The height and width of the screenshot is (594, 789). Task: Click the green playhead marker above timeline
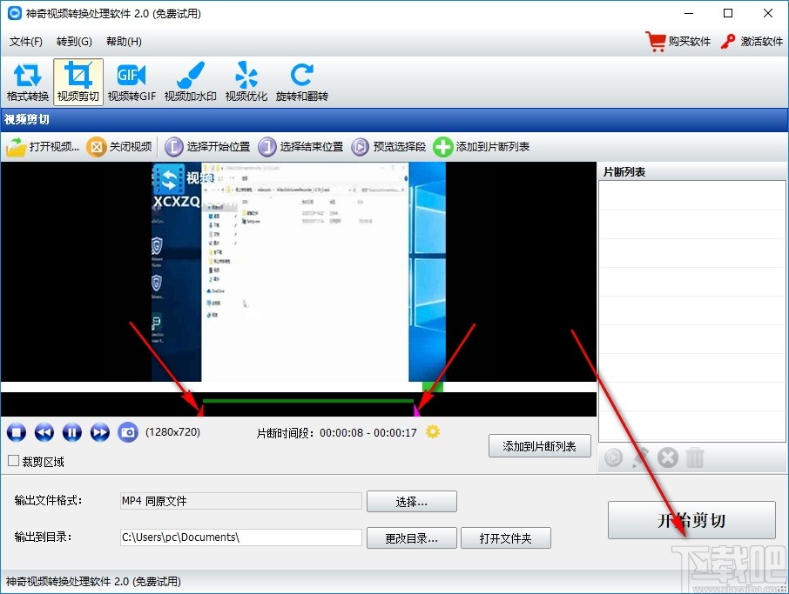[432, 387]
